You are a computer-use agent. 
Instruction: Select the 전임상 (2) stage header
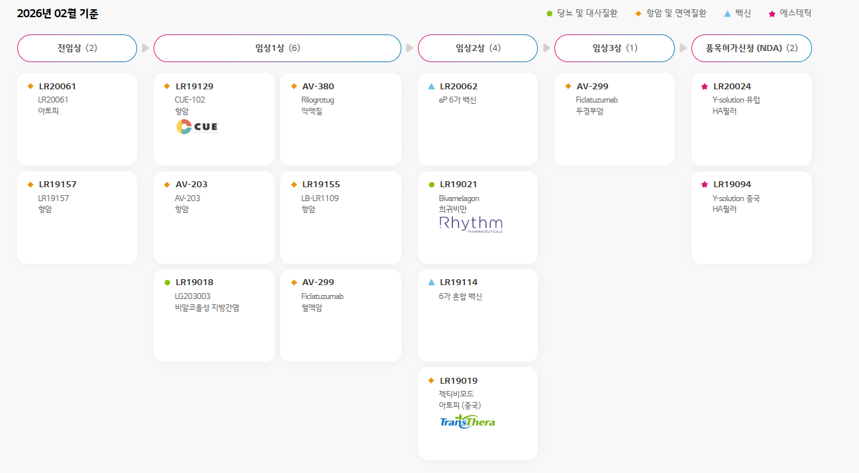pyautogui.click(x=77, y=48)
